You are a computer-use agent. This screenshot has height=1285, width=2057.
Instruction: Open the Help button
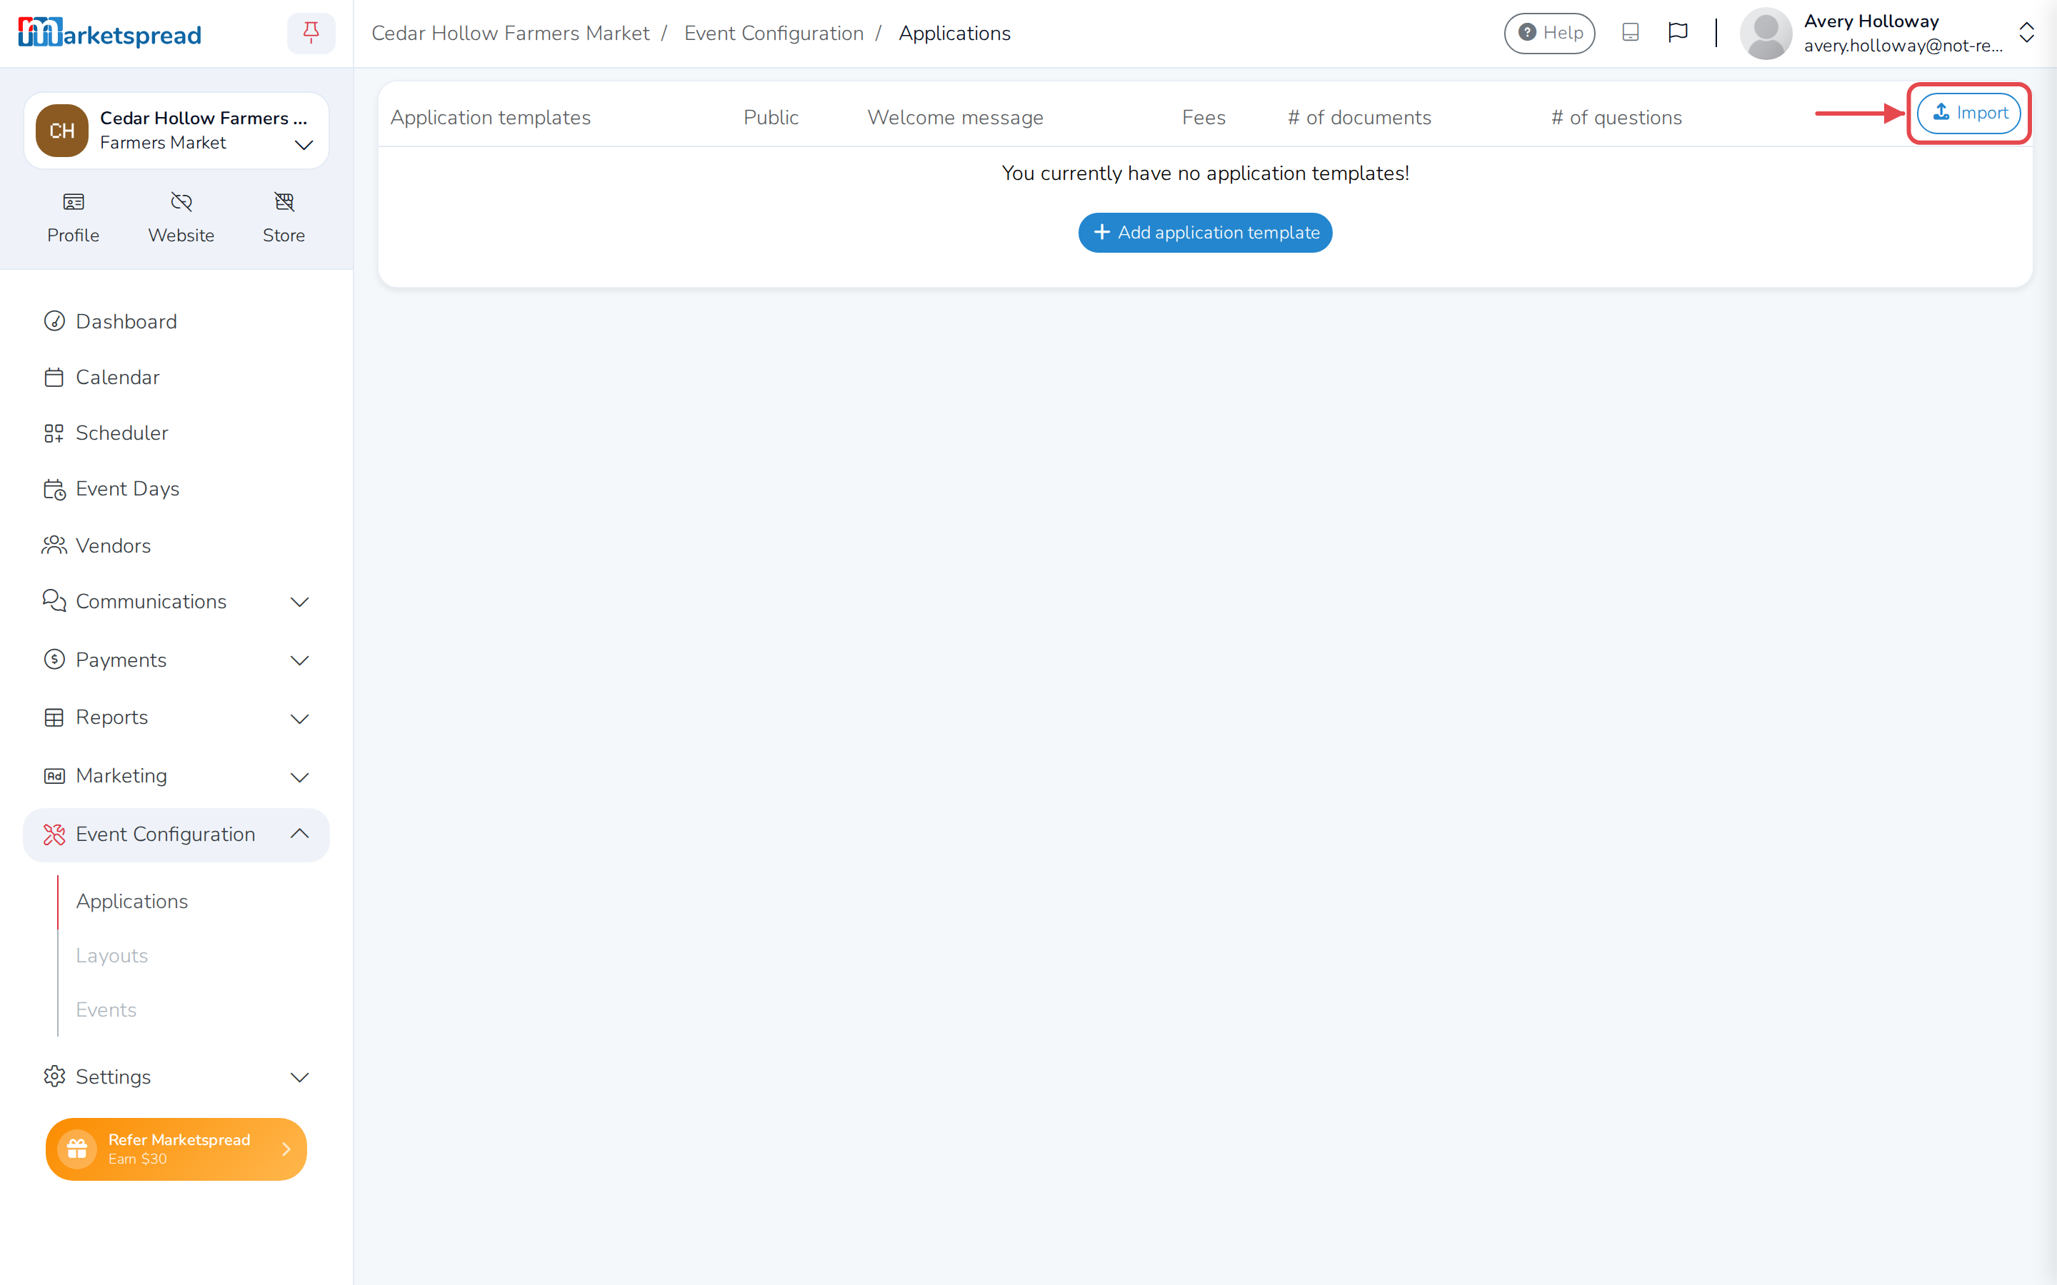(1550, 33)
